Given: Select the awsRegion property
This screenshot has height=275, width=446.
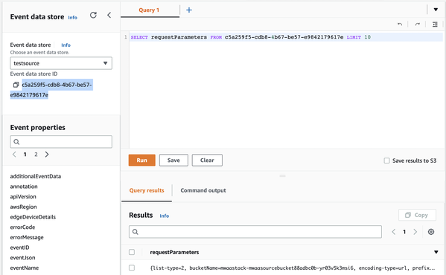Looking at the screenshot, I should point(23,207).
